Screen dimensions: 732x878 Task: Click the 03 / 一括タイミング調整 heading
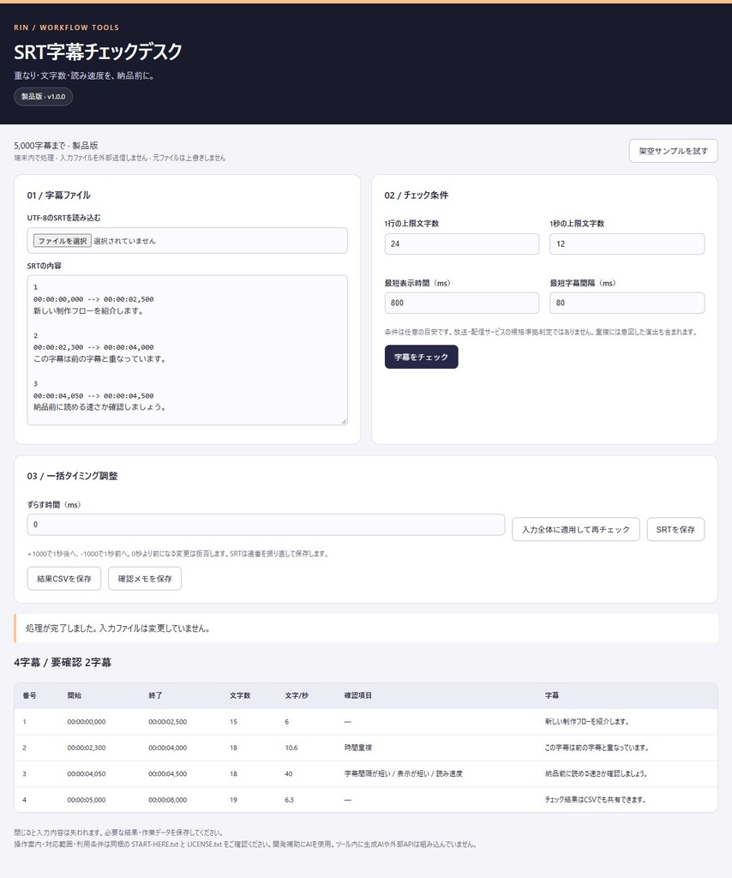click(72, 476)
